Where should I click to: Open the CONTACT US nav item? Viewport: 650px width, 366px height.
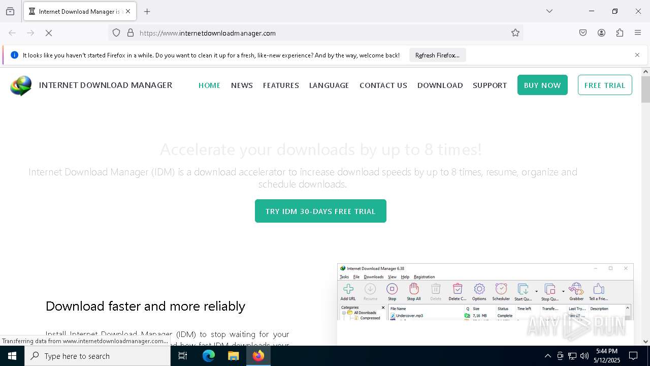click(383, 85)
